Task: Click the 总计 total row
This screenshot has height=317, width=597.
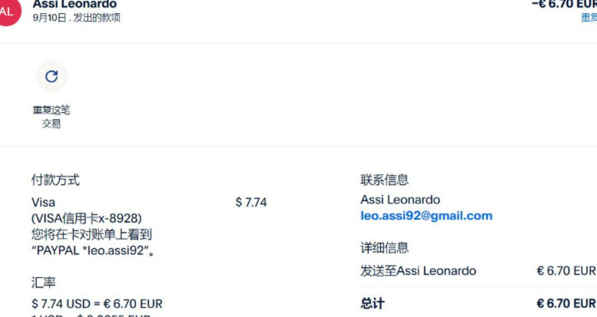Action: click(x=373, y=304)
